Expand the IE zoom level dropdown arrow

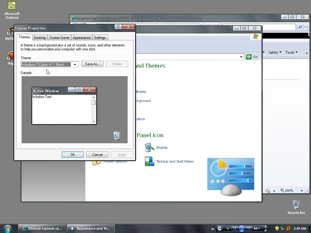click(302, 191)
